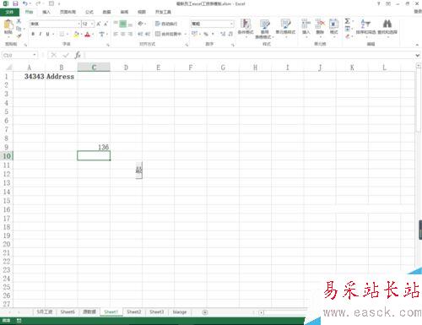Screen dimensions: 422x325
Task: Open the font name combo box
Action: (55, 24)
